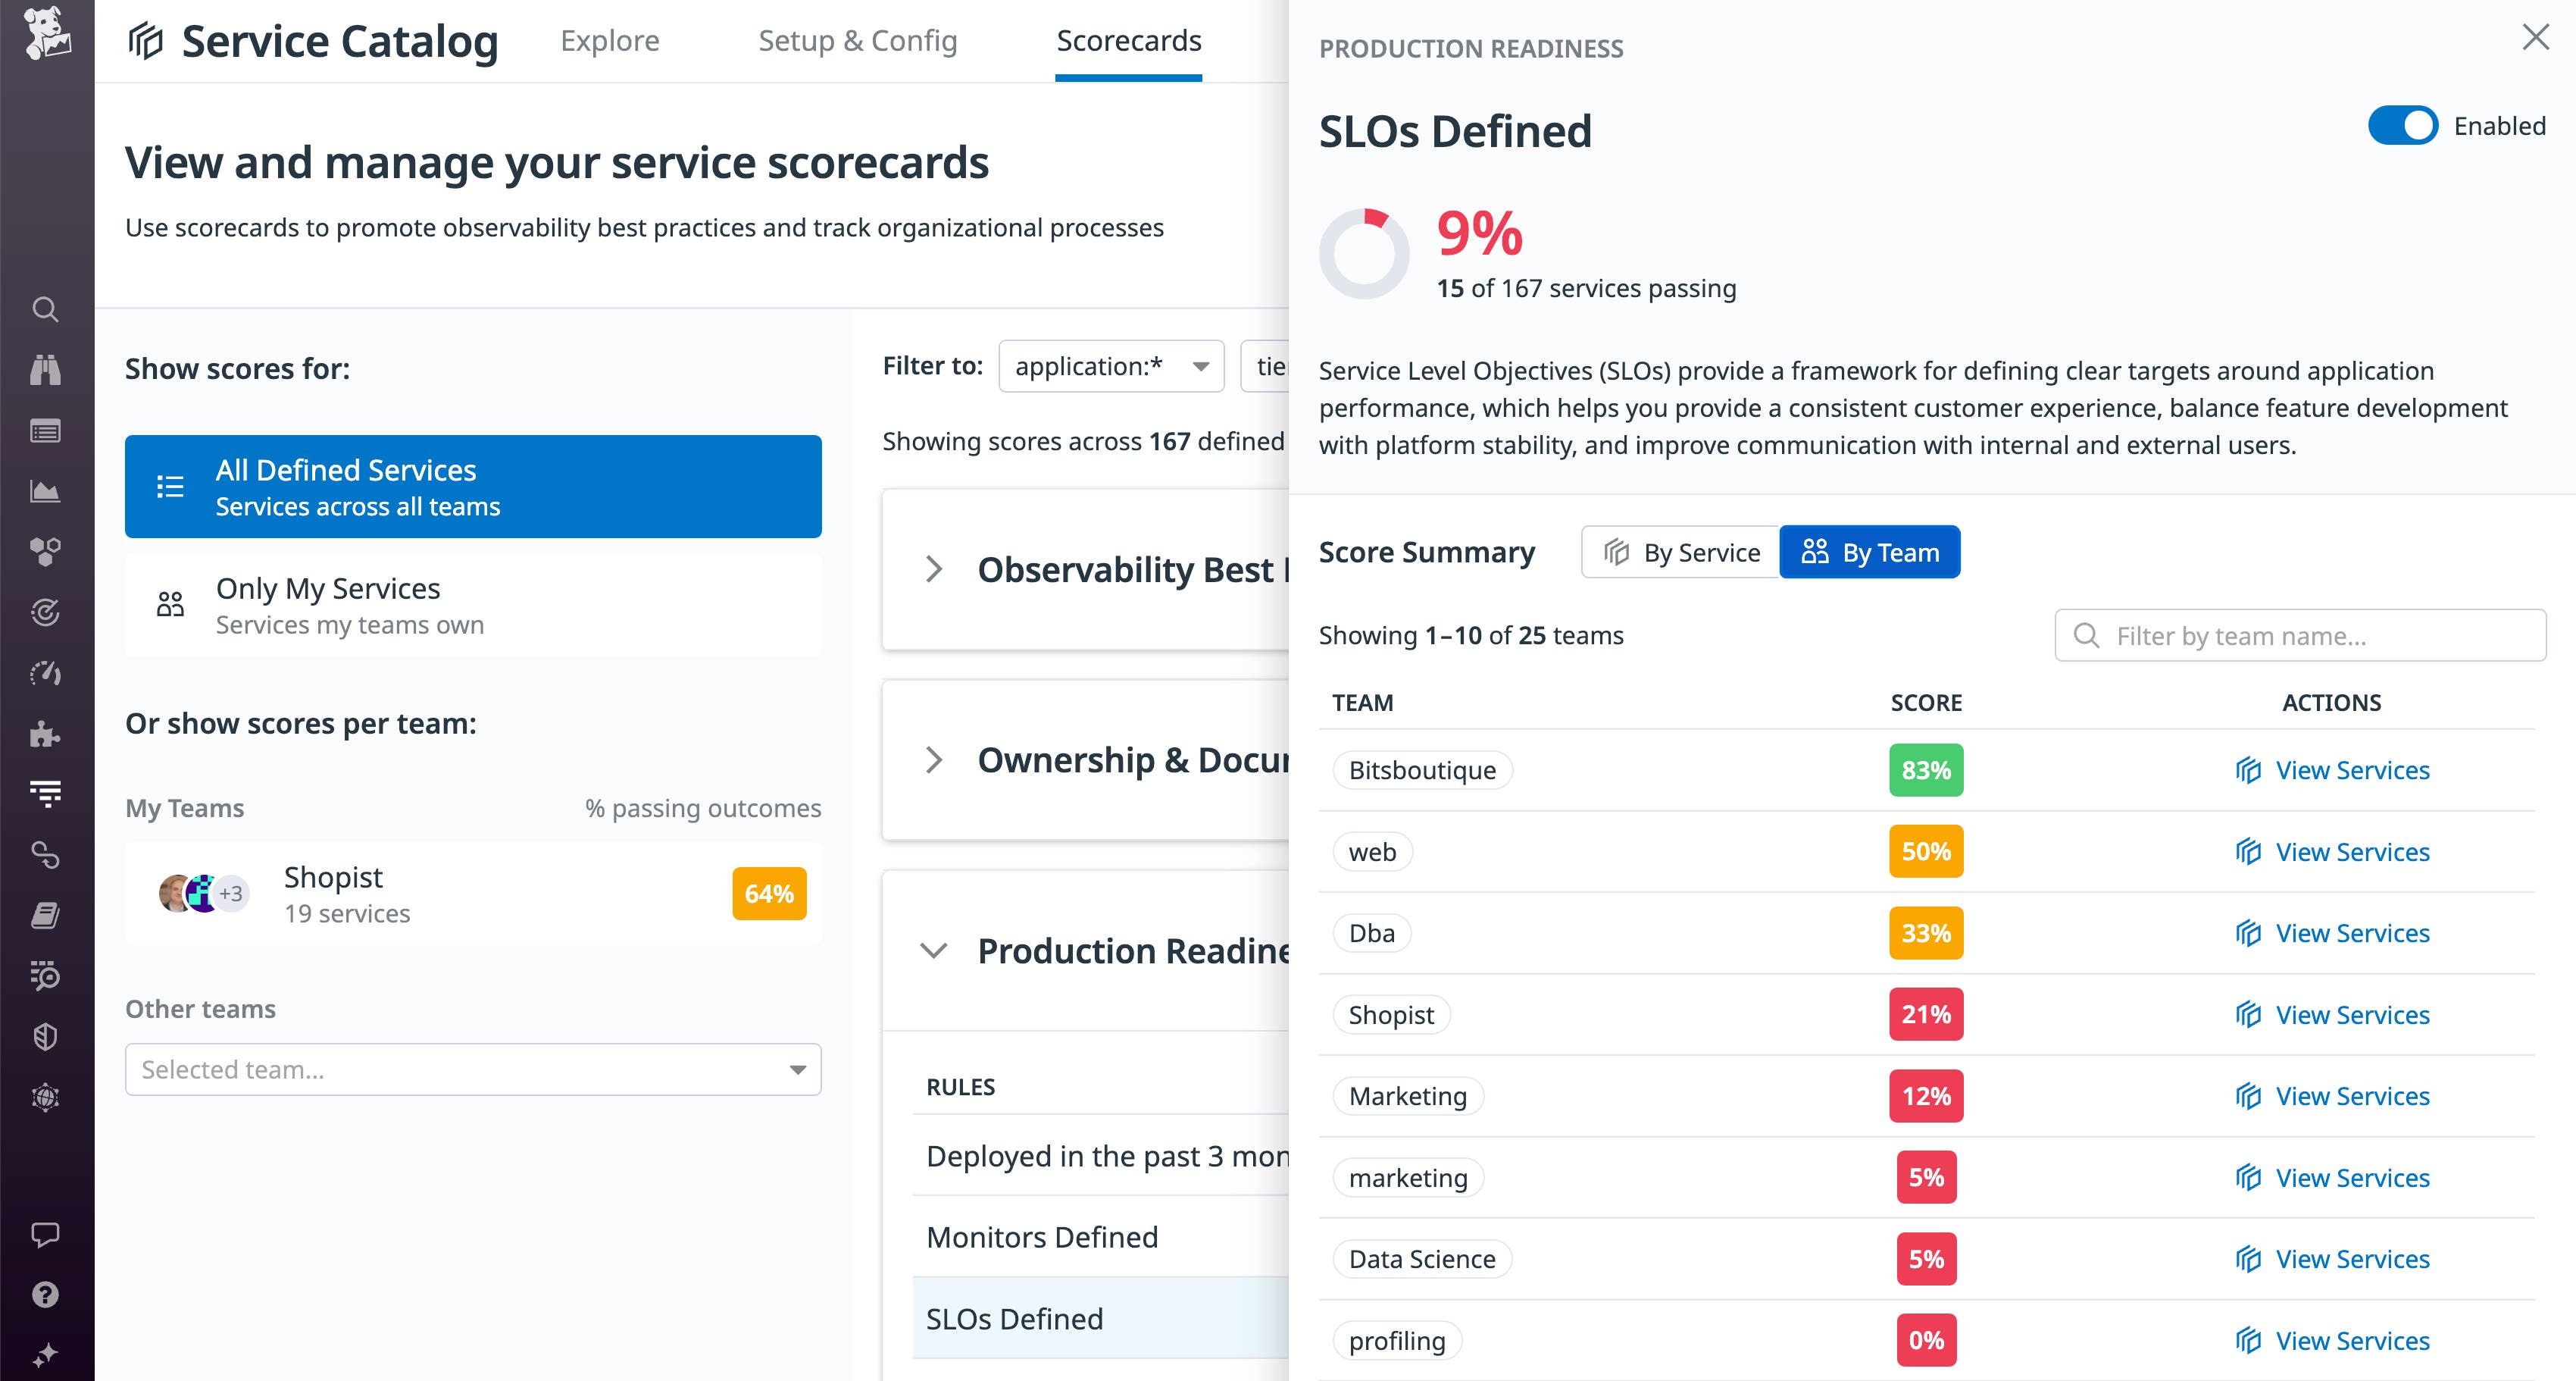This screenshot has width=2576, height=1381.
Task: Switch score summary to By Service
Action: click(1678, 551)
